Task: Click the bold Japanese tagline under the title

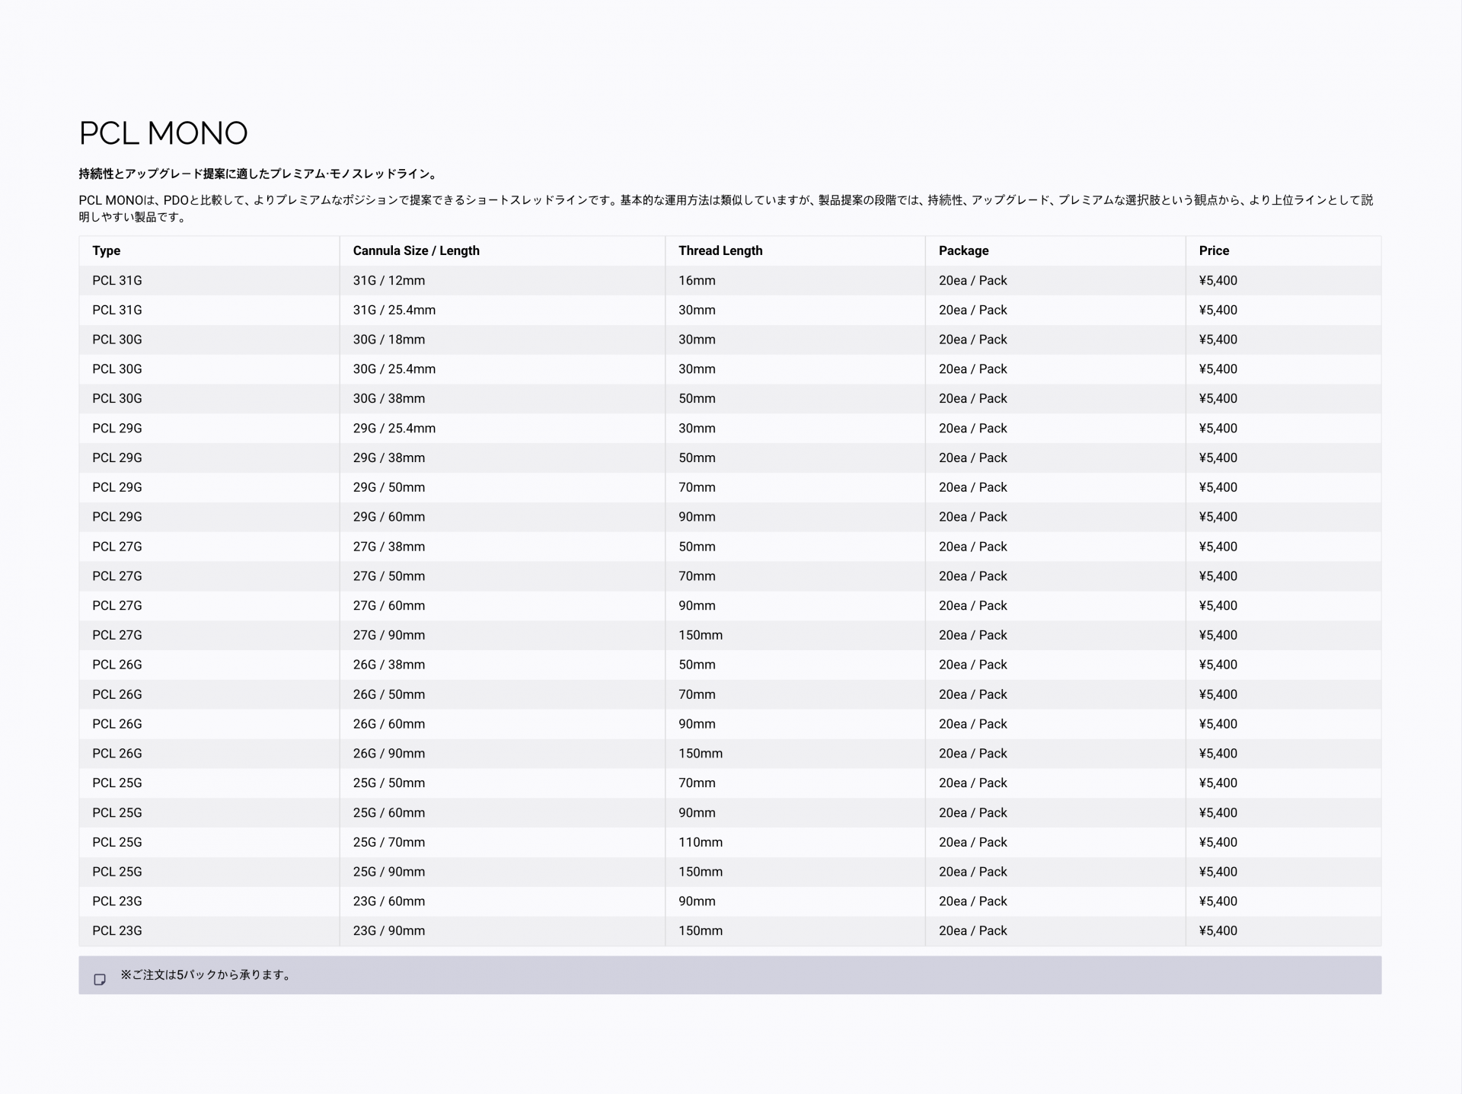Action: tap(260, 174)
